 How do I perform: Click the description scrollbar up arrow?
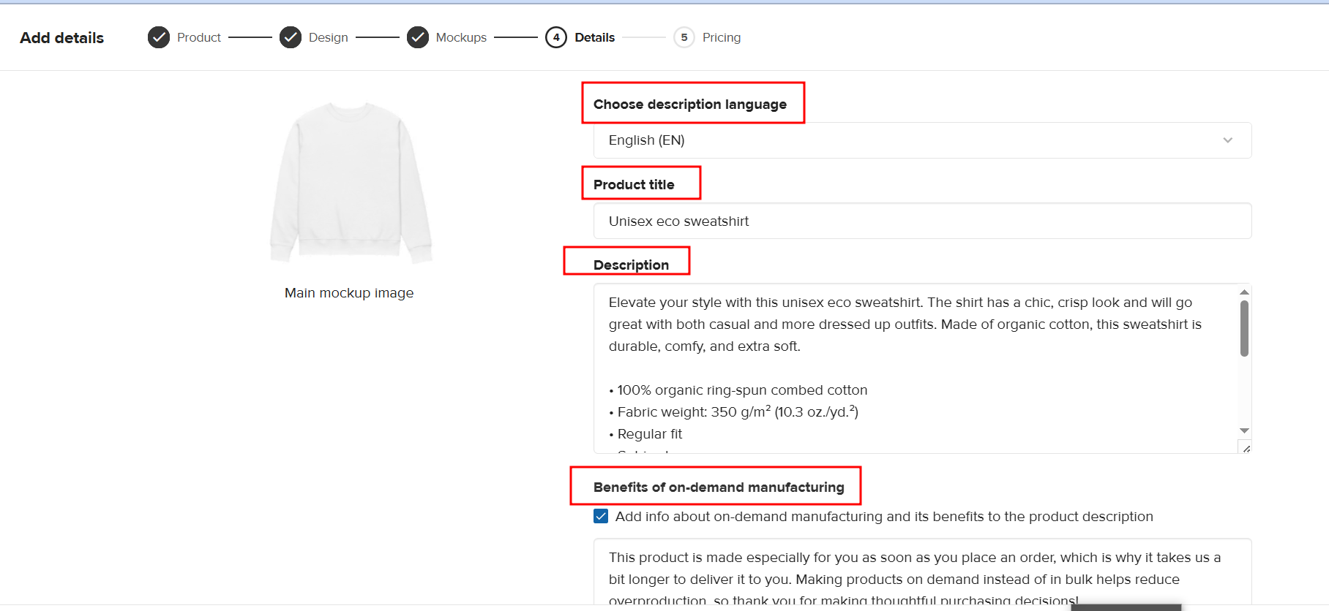[x=1244, y=292]
